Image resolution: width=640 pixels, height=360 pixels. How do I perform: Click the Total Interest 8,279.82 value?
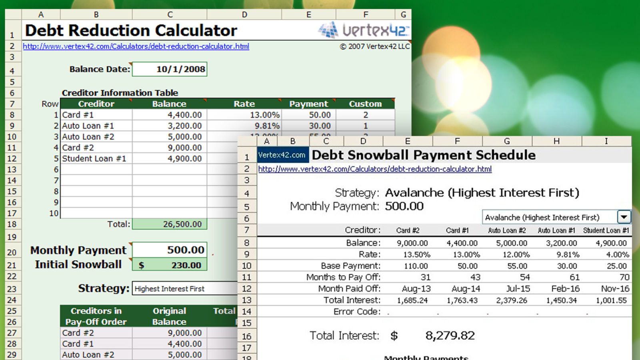(x=450, y=336)
